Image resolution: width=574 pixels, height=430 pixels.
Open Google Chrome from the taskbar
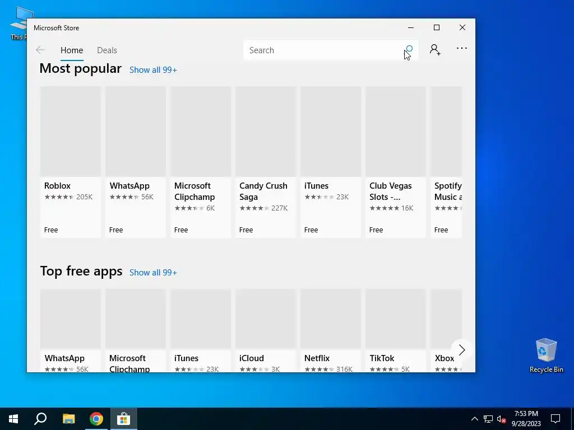[96, 419]
